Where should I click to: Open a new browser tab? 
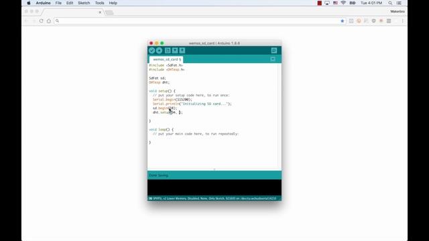point(109,13)
